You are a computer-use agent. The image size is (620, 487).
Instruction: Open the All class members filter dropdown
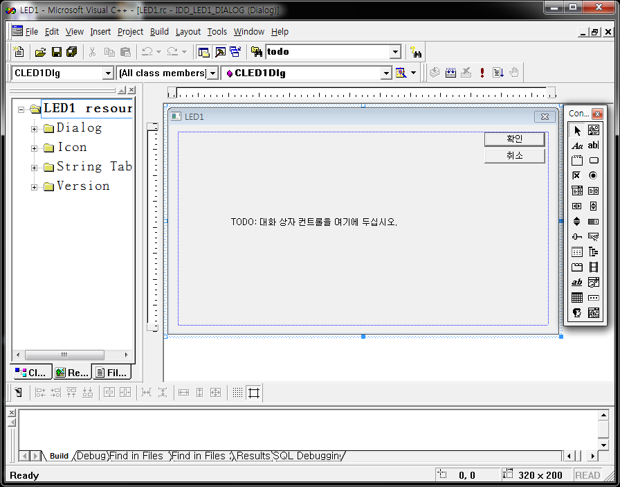212,73
